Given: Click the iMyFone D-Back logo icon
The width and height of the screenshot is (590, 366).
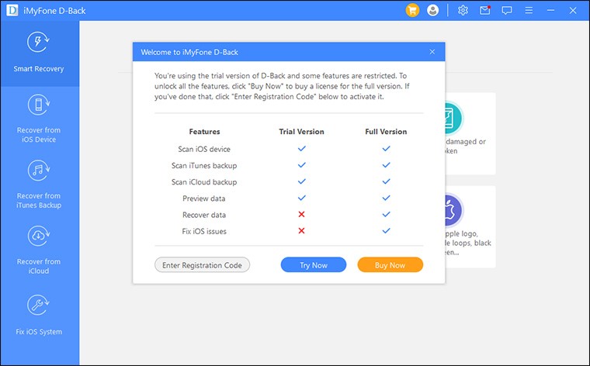Looking at the screenshot, I should 12,11.
